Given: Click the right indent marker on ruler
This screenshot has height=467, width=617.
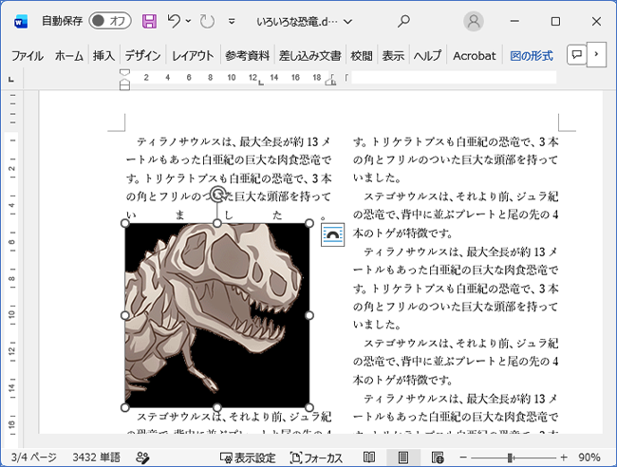Looking at the screenshot, I should 331,80.
